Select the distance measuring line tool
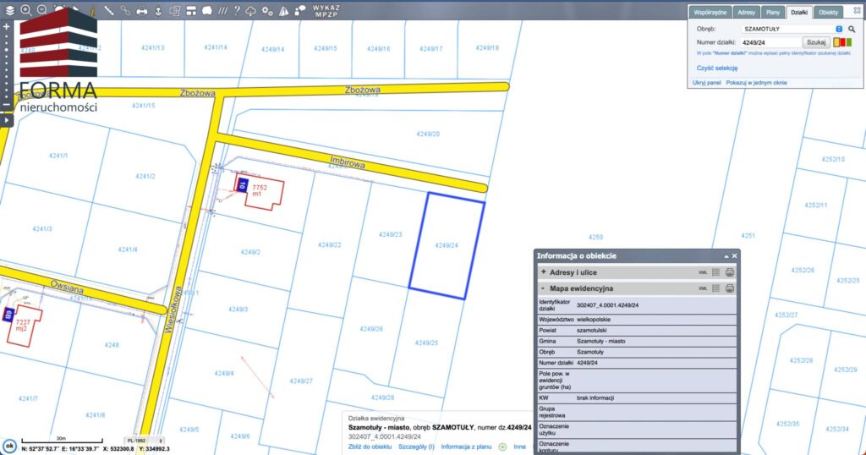The height and width of the screenshot is (455, 866). point(109,11)
